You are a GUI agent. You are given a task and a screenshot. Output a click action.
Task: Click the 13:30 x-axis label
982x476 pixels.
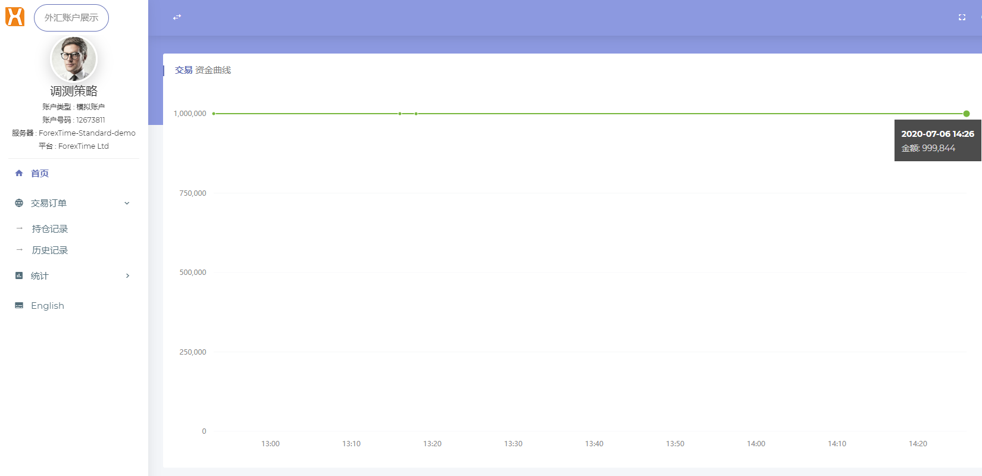pyautogui.click(x=514, y=444)
